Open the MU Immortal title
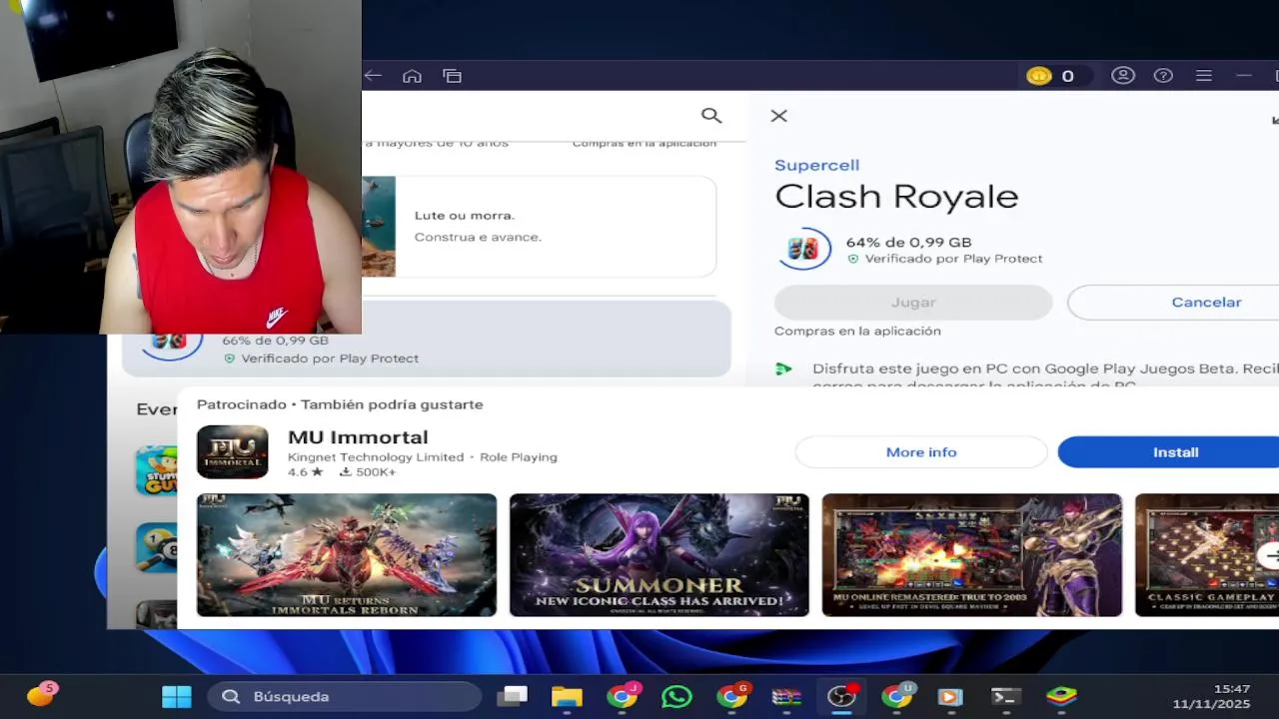1279x719 pixels. pyautogui.click(x=358, y=437)
